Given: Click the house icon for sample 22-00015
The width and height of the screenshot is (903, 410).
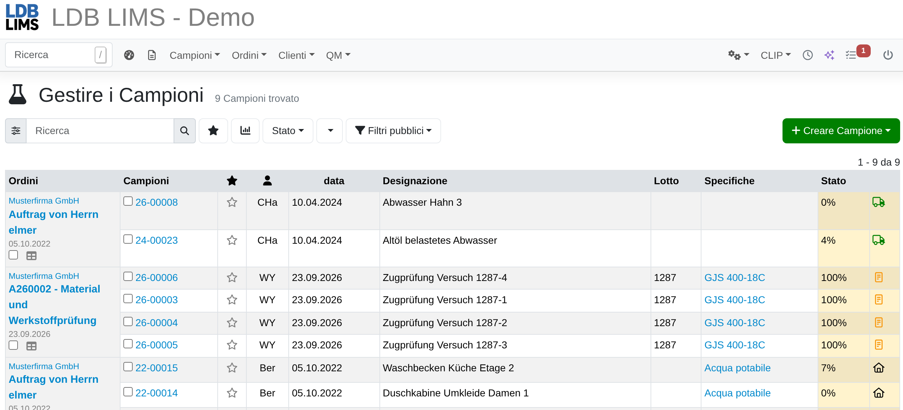Looking at the screenshot, I should tap(879, 368).
